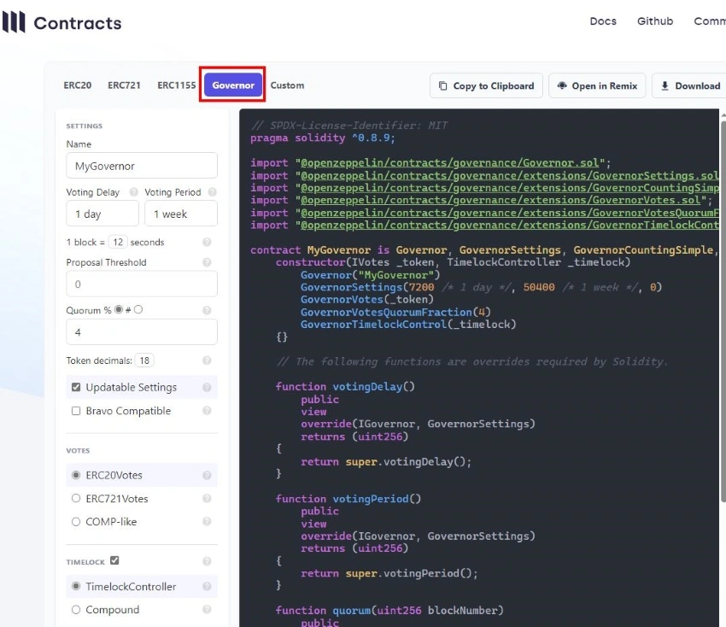Show help for ERC20Votes option

tap(207, 475)
